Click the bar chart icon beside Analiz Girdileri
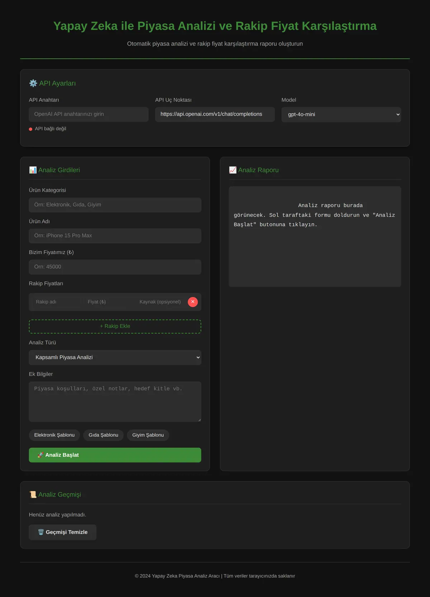This screenshot has height=597, width=430. [x=33, y=170]
